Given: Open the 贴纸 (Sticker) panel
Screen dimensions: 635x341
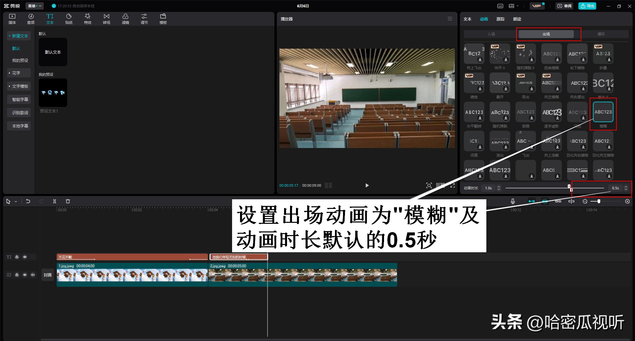Looking at the screenshot, I should click(69, 19).
